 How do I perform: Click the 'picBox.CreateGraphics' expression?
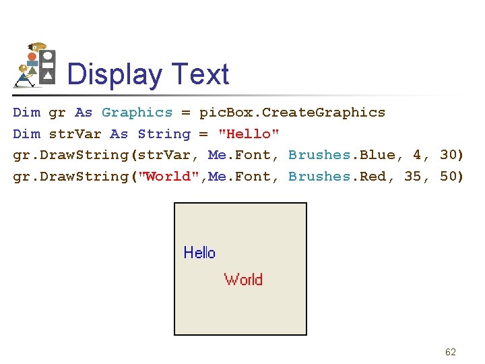292,113
